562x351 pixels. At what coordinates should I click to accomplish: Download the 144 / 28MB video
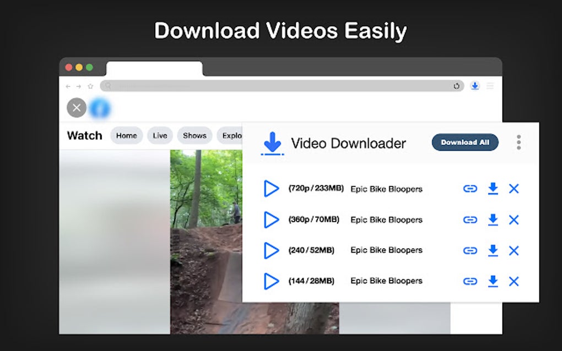pos(493,281)
